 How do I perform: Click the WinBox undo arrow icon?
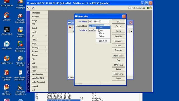coord(29,8)
